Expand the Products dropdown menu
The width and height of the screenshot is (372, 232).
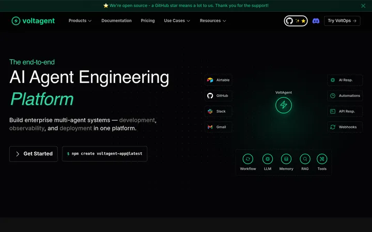pos(80,21)
